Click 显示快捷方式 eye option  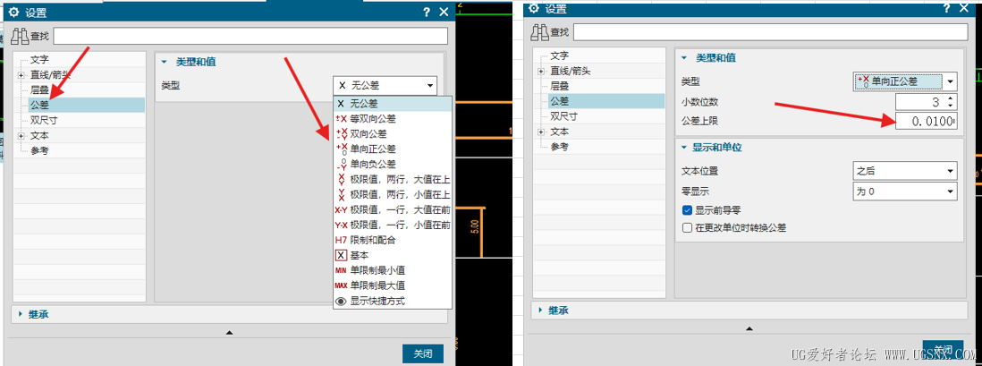click(392, 301)
